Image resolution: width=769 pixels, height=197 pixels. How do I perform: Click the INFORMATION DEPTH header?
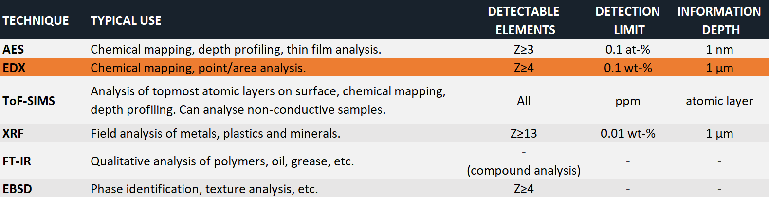(719, 20)
